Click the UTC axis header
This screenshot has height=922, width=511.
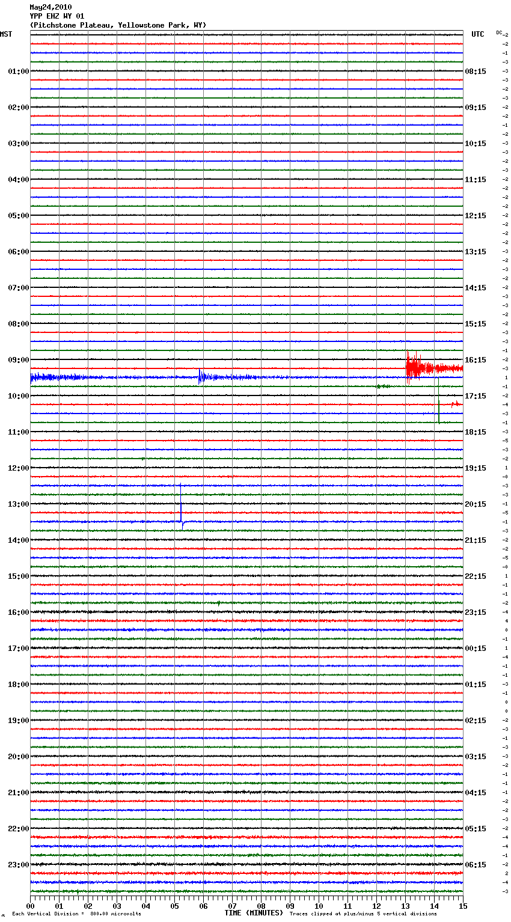click(478, 34)
